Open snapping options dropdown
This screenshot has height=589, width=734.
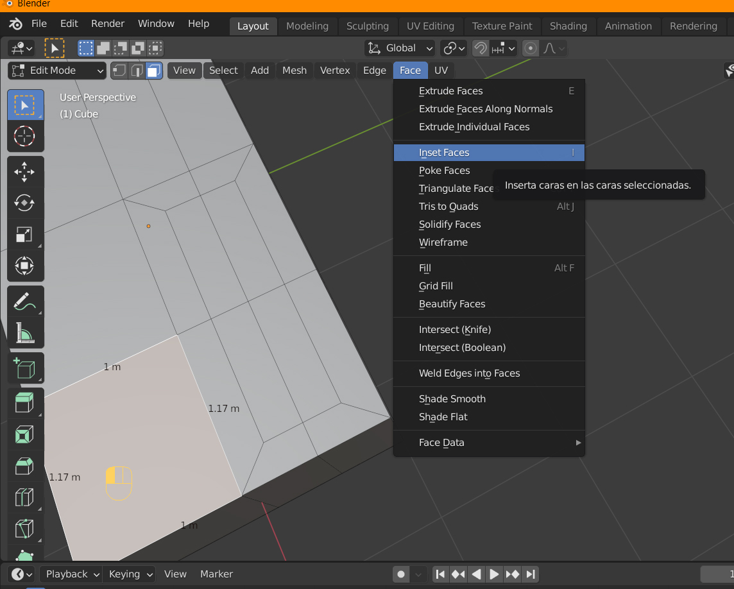(503, 48)
